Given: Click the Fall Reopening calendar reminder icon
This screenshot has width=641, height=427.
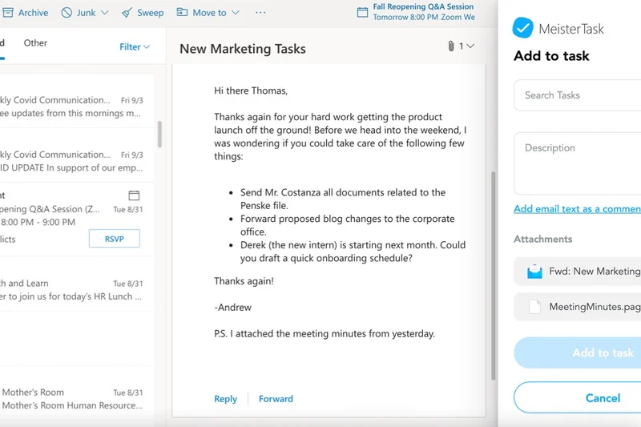Looking at the screenshot, I should tap(362, 12).
